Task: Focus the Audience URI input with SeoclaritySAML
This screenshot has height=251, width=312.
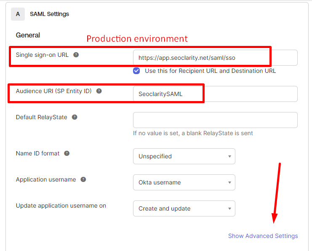Action: (215, 94)
